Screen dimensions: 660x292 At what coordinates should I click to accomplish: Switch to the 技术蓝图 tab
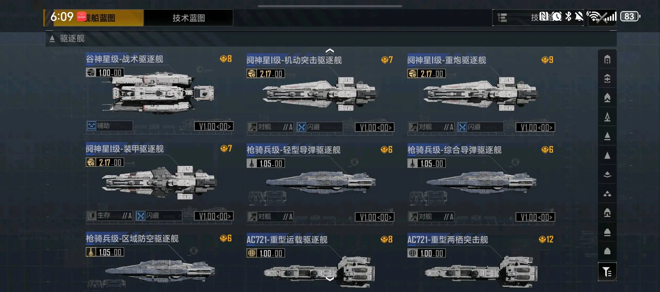[x=188, y=18]
